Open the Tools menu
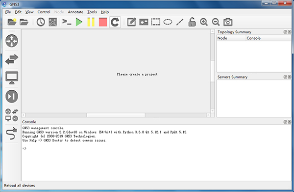The width and height of the screenshot is (294, 192). [92, 12]
